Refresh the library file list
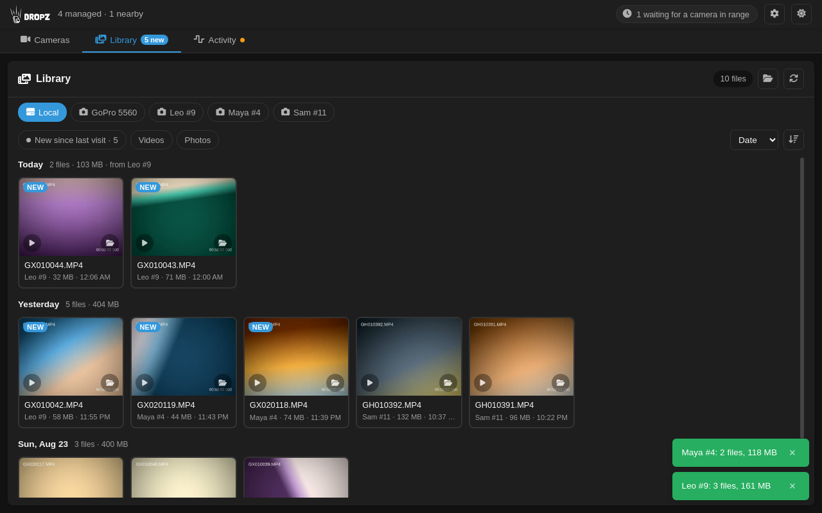 pyautogui.click(x=794, y=79)
